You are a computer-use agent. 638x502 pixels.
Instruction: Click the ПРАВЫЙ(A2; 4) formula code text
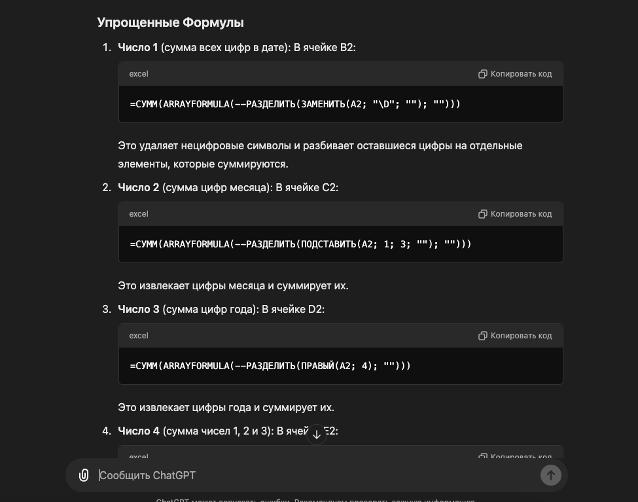pyautogui.click(x=270, y=366)
